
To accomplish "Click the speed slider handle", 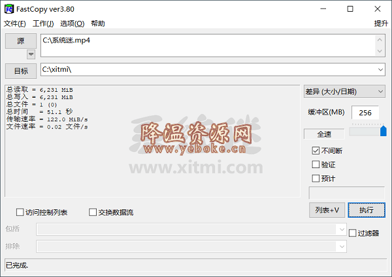I will coord(384,131).
